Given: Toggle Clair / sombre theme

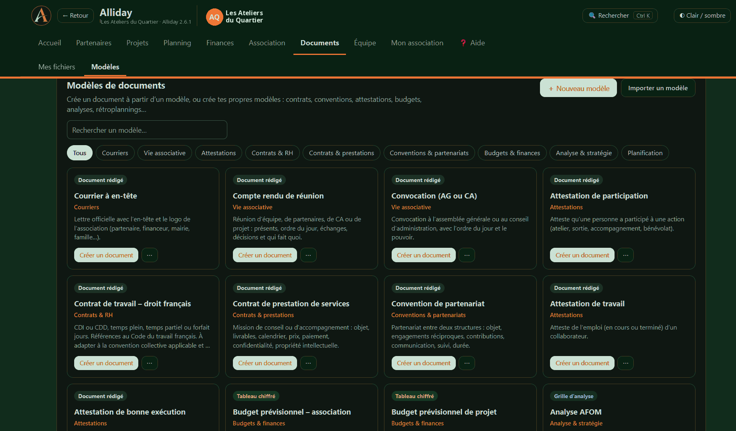Looking at the screenshot, I should (702, 16).
